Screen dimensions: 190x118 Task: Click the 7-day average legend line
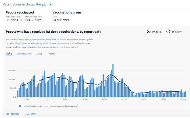pos(45,106)
